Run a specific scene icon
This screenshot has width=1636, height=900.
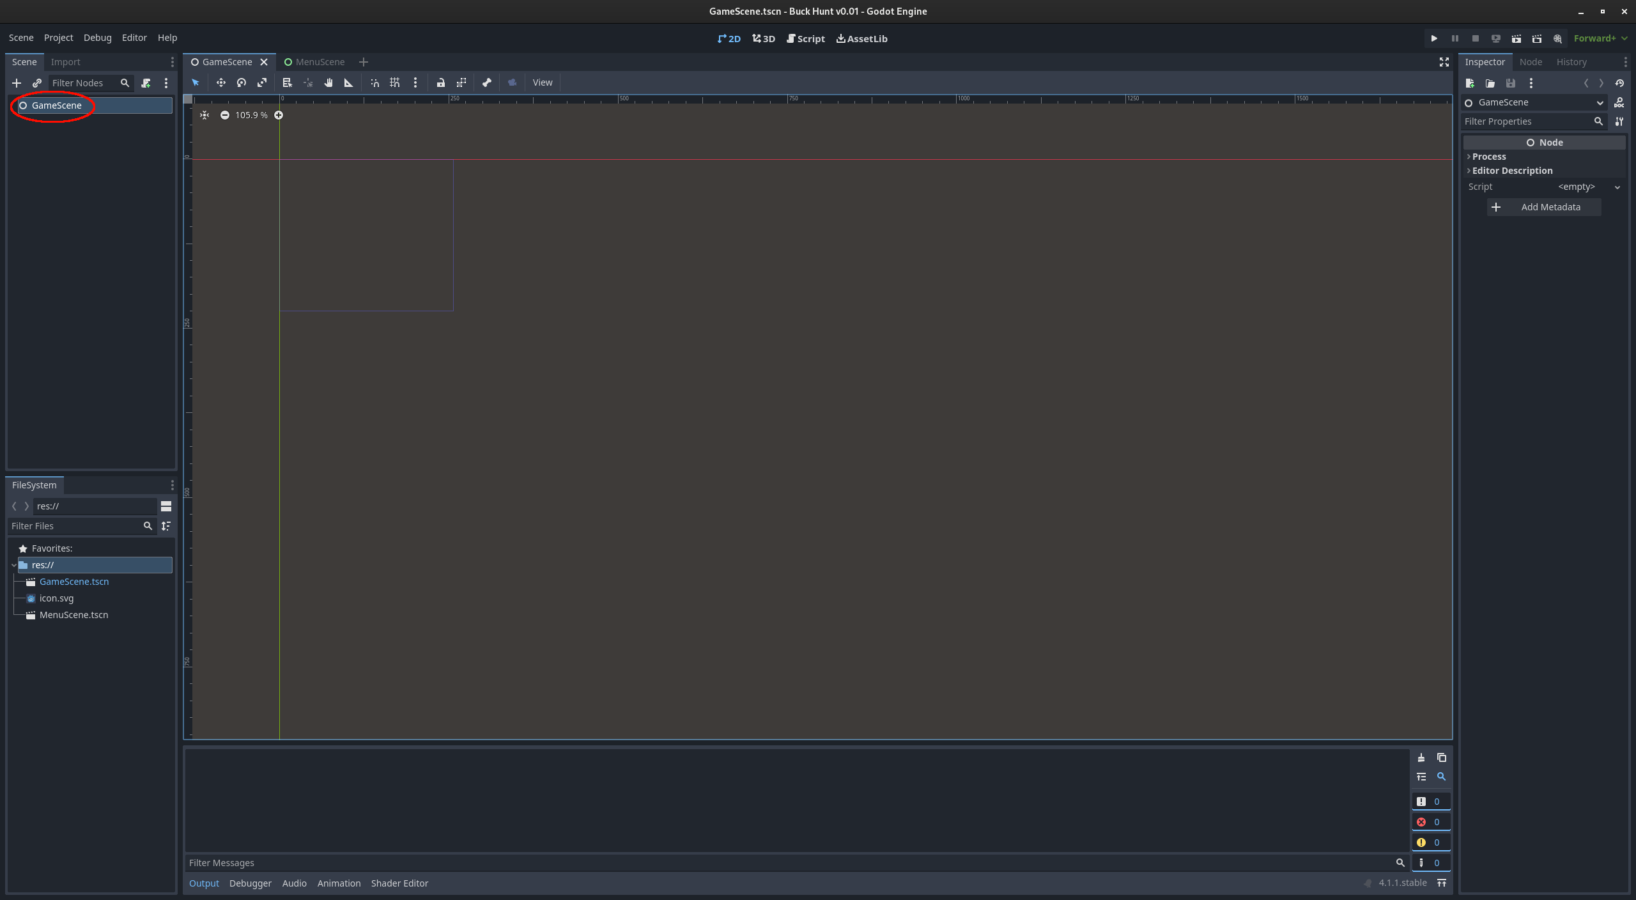point(1537,38)
